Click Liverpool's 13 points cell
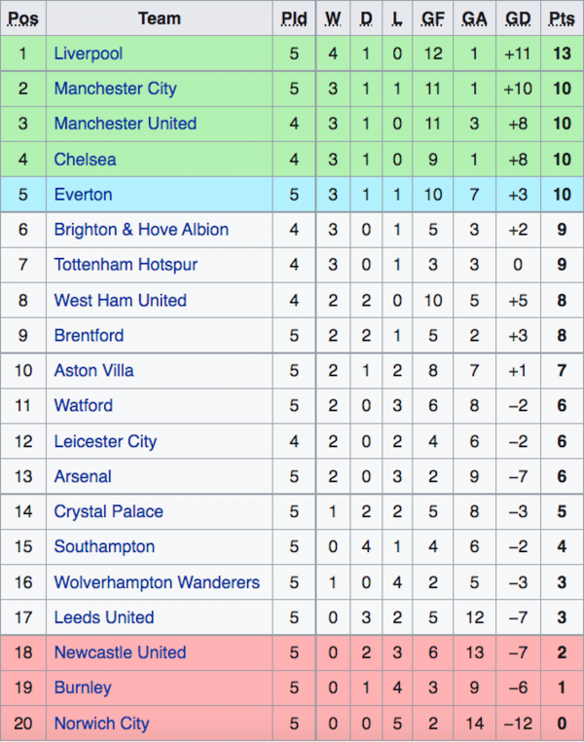Image resolution: width=584 pixels, height=742 pixels. 562,54
